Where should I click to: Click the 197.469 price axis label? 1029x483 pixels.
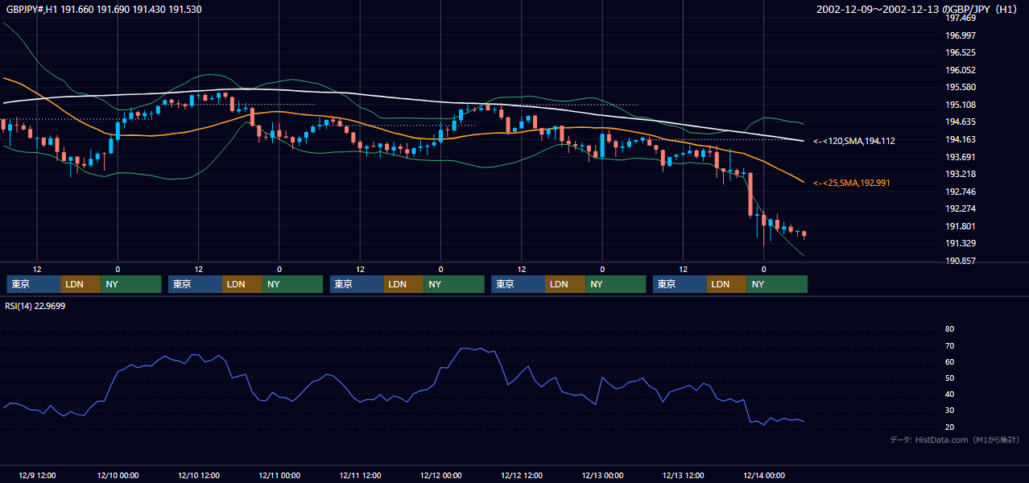point(961,19)
